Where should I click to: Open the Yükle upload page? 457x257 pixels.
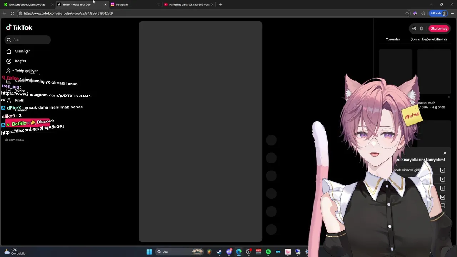(16, 90)
